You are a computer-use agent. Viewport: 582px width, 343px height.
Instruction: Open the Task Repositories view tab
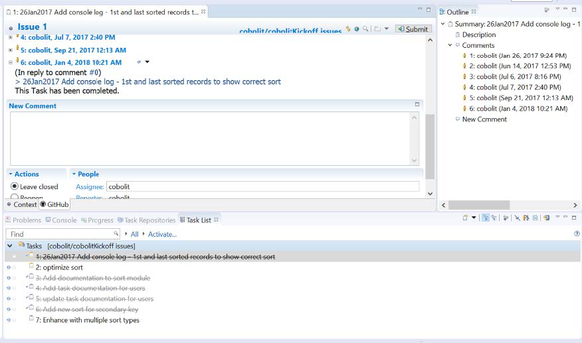point(146,220)
